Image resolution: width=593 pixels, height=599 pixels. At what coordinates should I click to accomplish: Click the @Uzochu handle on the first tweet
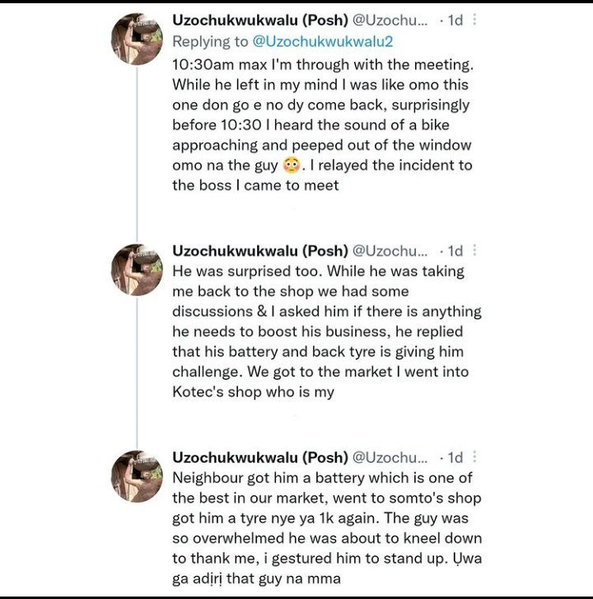pyautogui.click(x=390, y=21)
